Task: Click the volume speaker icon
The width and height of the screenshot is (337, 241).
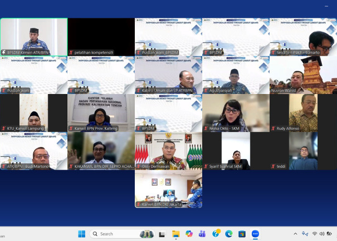Action: click(x=323, y=234)
